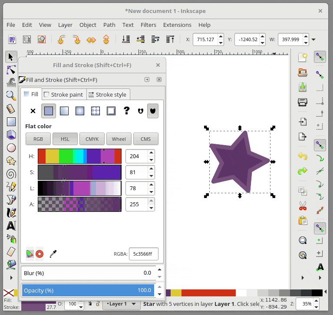Image resolution: width=333 pixels, height=315 pixels.
Task: Increase the Hue value using up arrow
Action: coord(151,153)
